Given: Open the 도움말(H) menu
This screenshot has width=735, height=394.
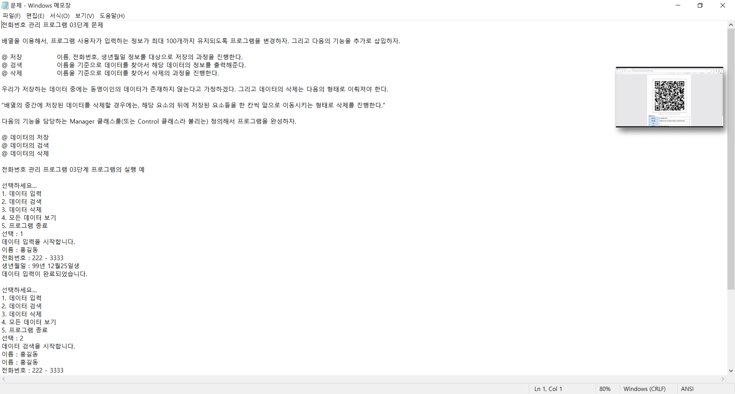Looking at the screenshot, I should [x=112, y=16].
